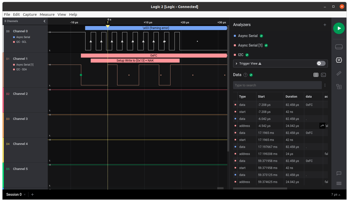Open the File menu
Viewport: 349px width, 202px height.
[7, 15]
